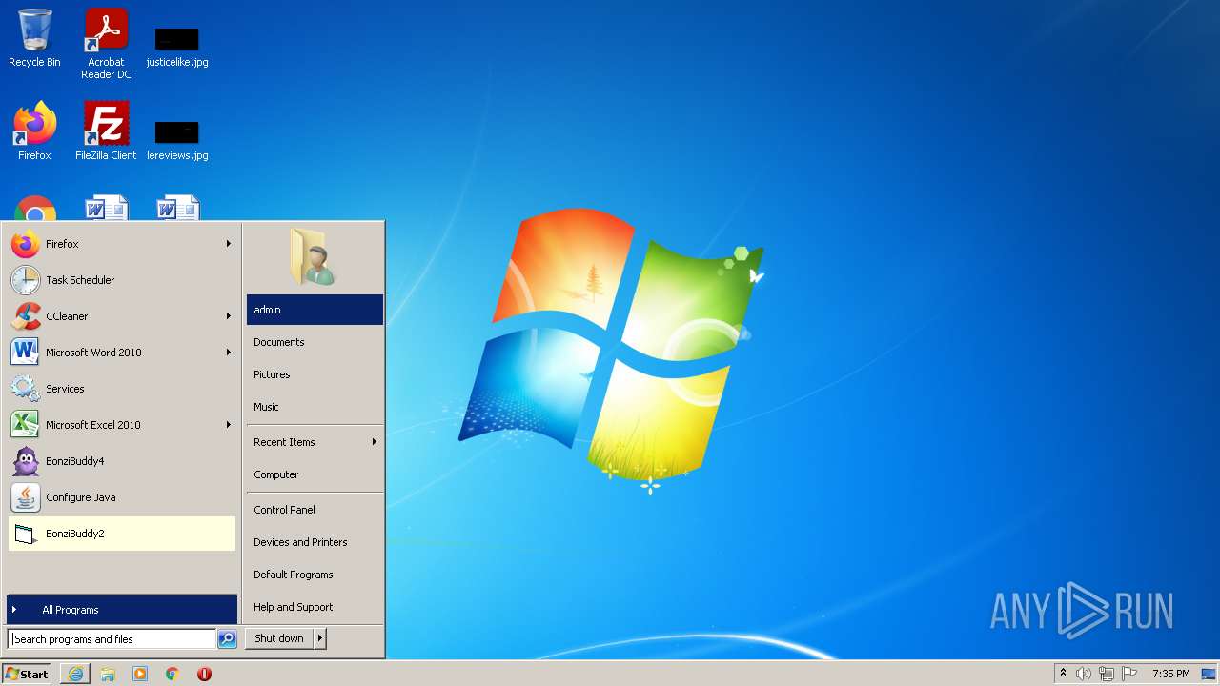Click the red round taskbar icon
Viewport: 1220px width, 686px height.
click(204, 674)
